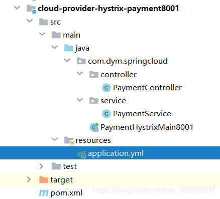Select the com.dym.springcloud label
Viewport: 220px width, 199px height.
pos(128,61)
